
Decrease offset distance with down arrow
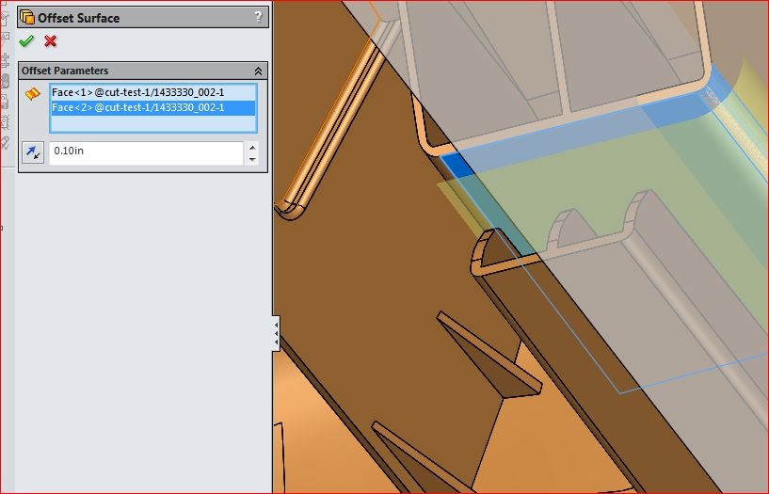point(252,159)
